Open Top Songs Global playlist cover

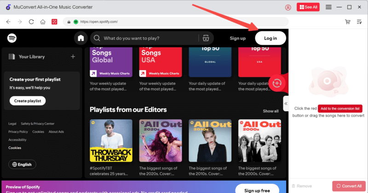click(111, 62)
